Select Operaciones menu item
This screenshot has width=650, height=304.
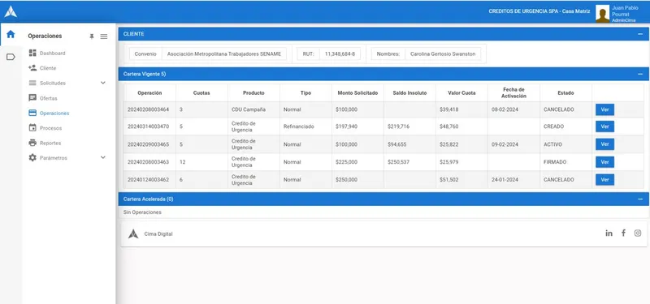point(54,113)
